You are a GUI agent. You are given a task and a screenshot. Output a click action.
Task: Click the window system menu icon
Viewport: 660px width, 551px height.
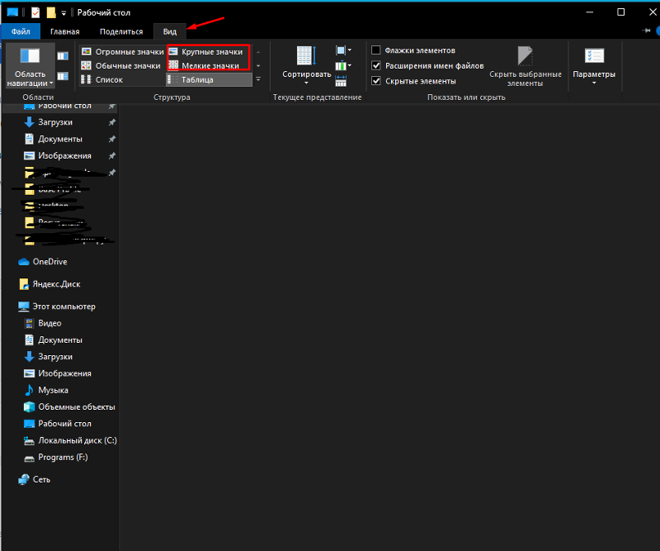[x=12, y=12]
